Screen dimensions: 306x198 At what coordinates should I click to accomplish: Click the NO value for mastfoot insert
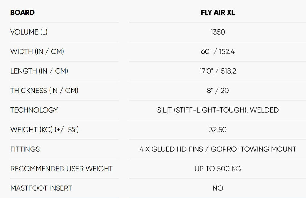218,188
